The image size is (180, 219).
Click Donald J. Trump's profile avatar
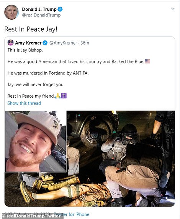point(11,12)
